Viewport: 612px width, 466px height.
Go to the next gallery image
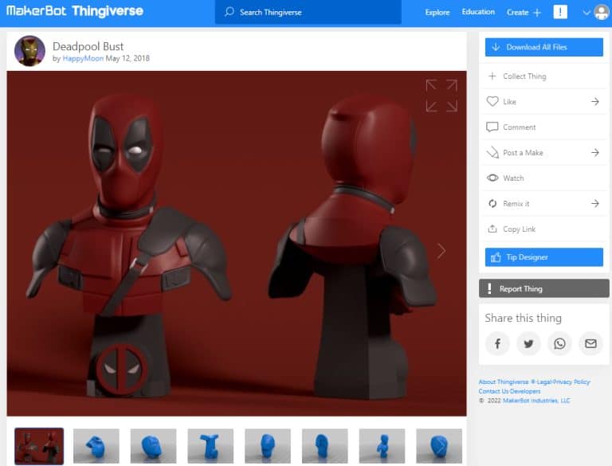(x=441, y=251)
